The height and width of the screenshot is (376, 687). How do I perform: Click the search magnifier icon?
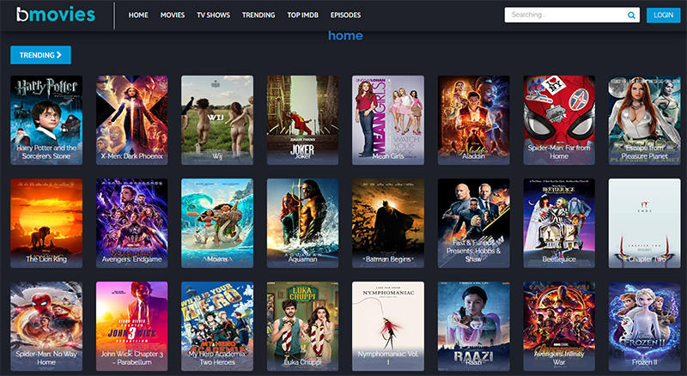click(x=631, y=15)
